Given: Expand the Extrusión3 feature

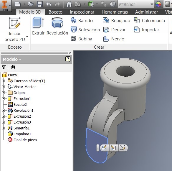Looking at the screenshot, I should [x=4, y=122].
